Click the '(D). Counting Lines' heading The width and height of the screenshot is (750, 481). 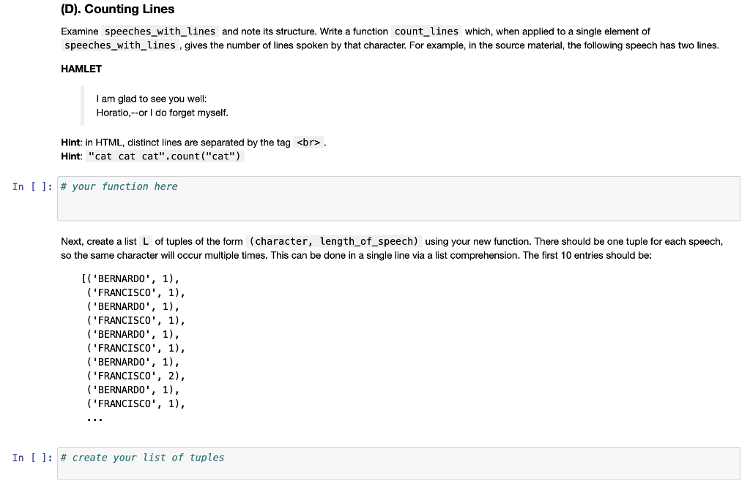click(x=117, y=9)
